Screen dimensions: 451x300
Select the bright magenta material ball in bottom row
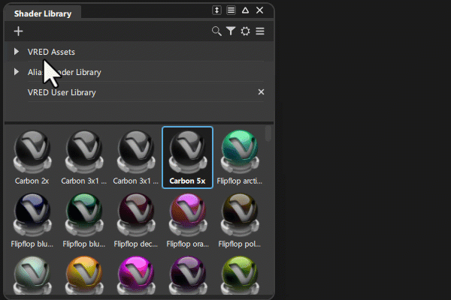point(136,275)
